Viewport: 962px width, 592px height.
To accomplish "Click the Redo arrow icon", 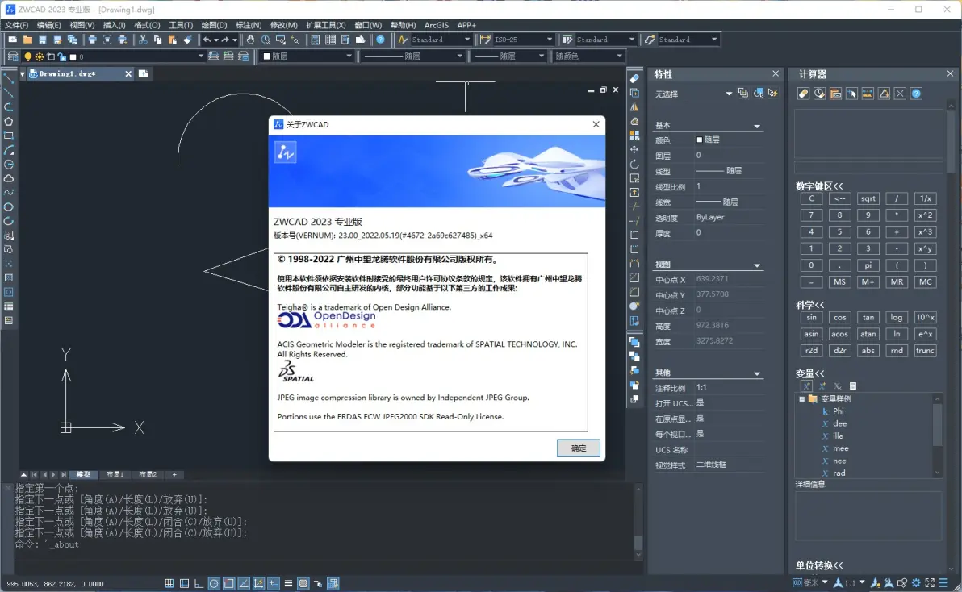I will point(225,40).
